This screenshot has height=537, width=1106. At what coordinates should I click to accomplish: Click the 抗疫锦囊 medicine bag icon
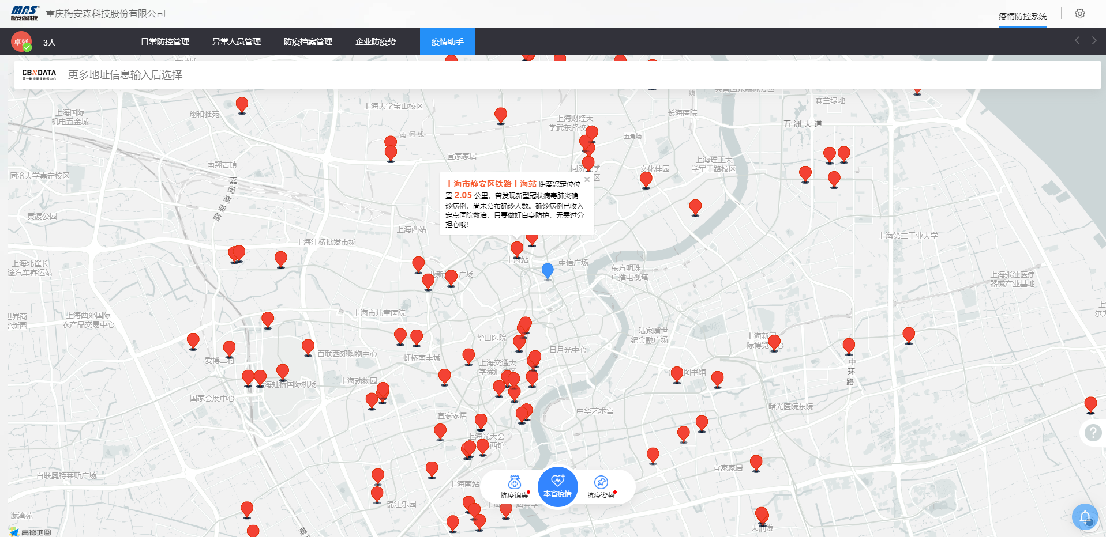pos(514,486)
